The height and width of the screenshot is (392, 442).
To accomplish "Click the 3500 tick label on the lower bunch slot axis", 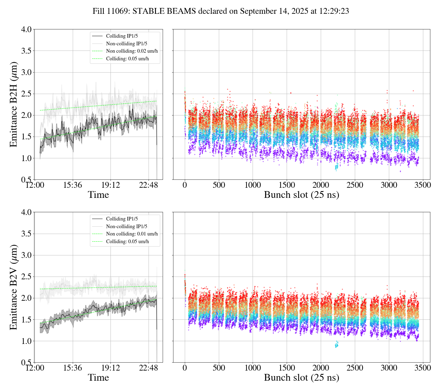I will (422, 368).
